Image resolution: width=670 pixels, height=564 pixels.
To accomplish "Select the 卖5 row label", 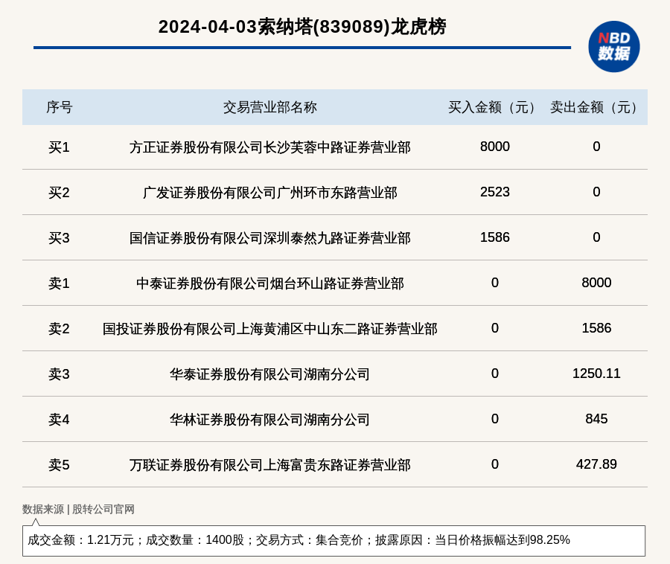I will pyautogui.click(x=59, y=465).
